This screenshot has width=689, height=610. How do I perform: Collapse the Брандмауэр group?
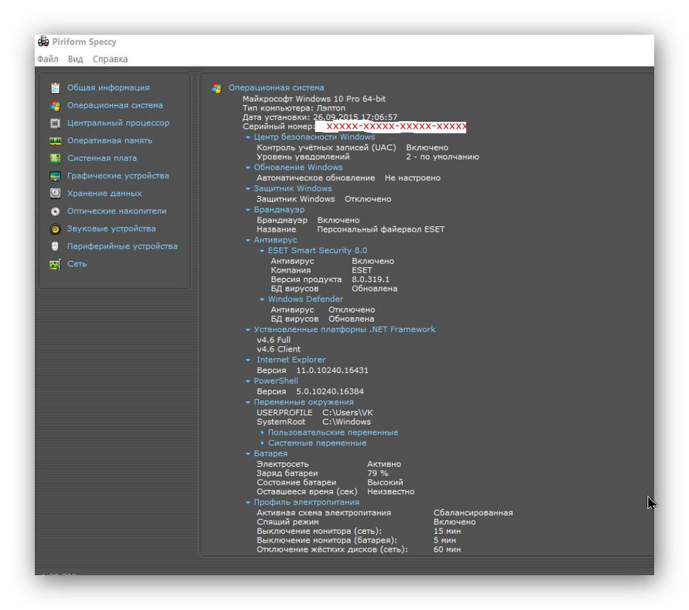click(x=248, y=210)
